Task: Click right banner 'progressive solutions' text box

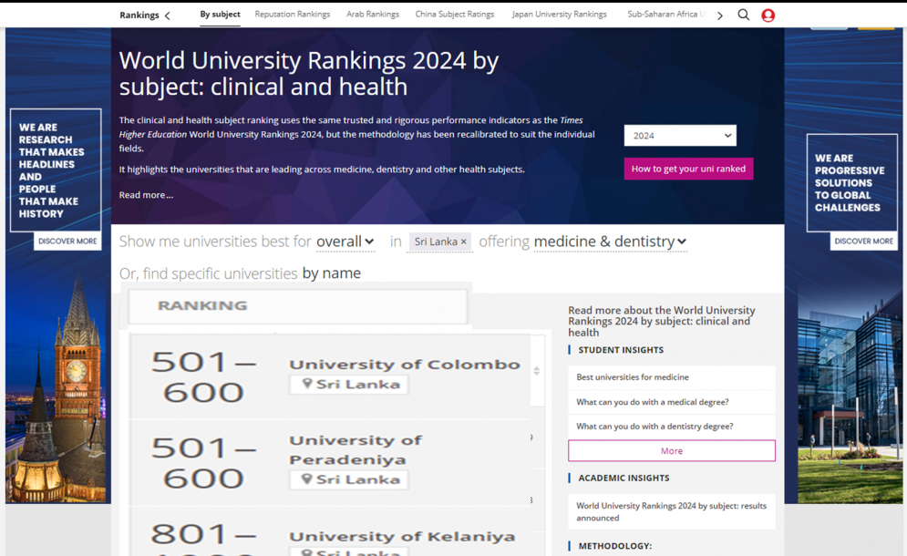Action: pyautogui.click(x=852, y=183)
